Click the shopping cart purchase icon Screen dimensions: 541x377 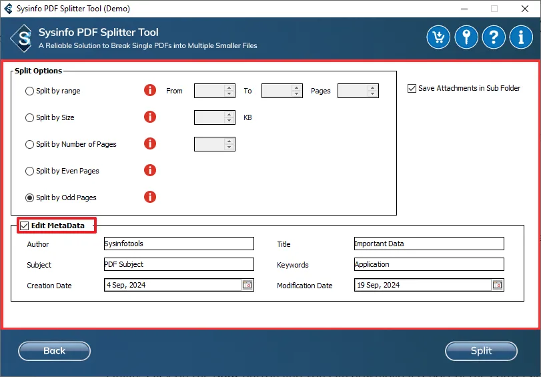click(x=439, y=37)
